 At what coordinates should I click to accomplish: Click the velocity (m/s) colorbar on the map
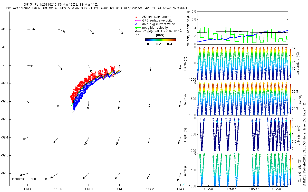click(160, 40)
